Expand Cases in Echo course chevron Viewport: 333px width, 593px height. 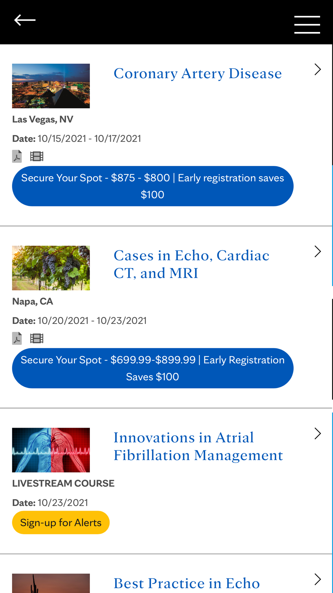click(318, 251)
